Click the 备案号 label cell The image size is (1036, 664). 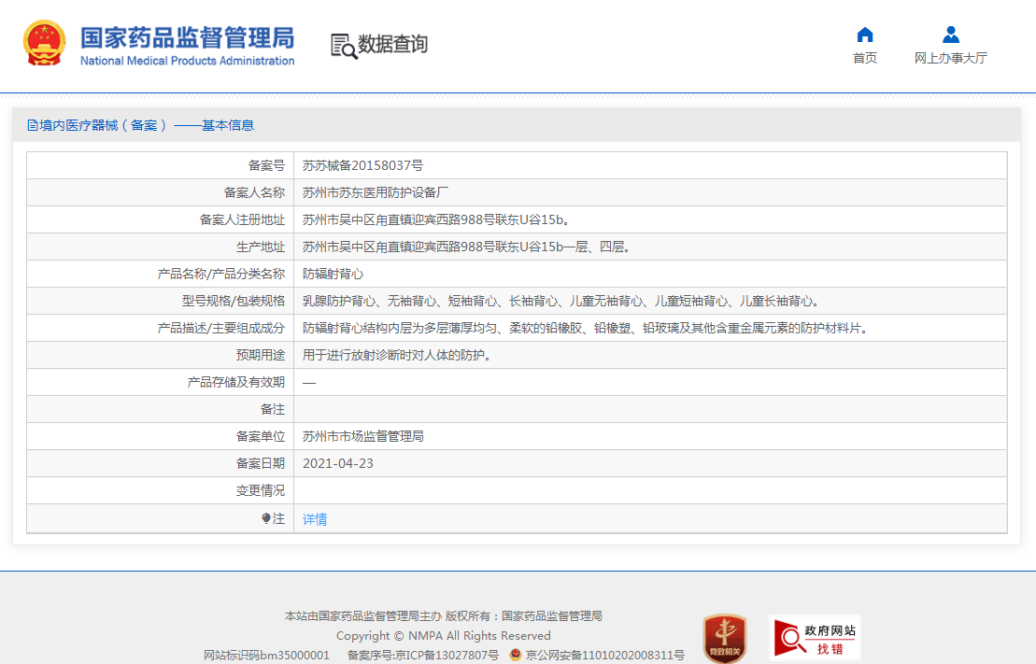pyautogui.click(x=160, y=165)
